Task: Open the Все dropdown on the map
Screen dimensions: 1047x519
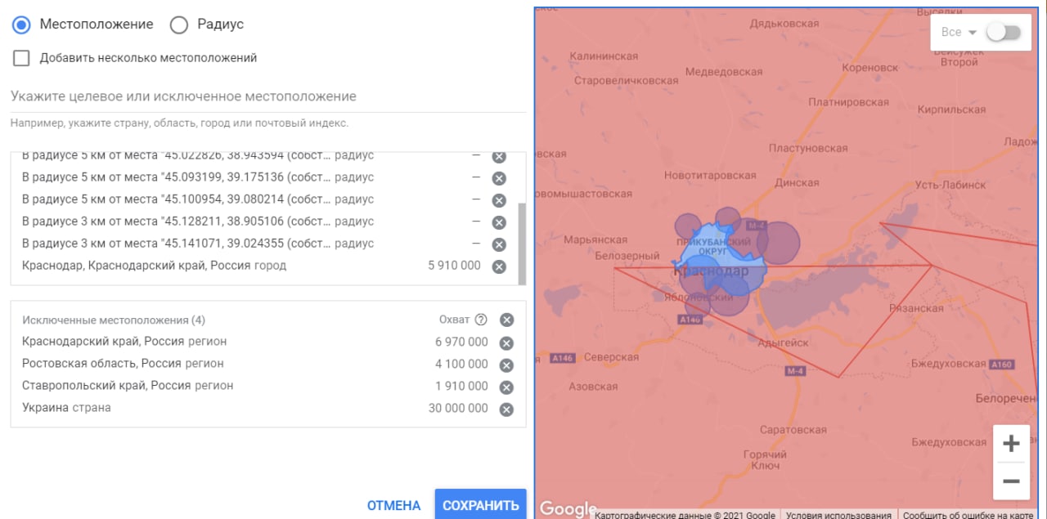Action: 959,33
